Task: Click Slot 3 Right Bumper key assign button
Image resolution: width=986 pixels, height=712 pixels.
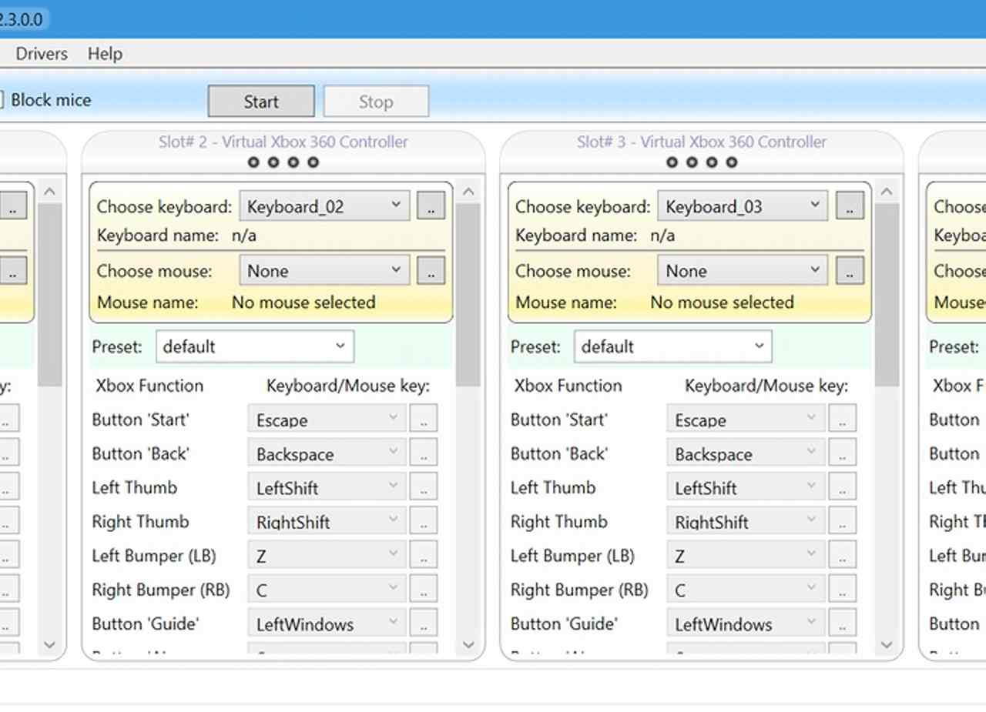Action: 842,590
